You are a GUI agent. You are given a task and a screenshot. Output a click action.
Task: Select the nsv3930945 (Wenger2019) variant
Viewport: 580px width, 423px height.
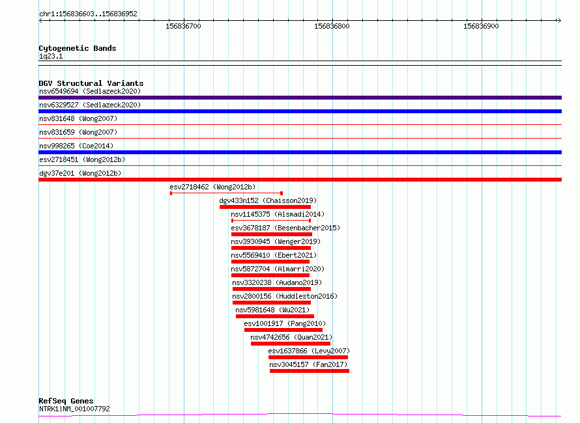276,241
